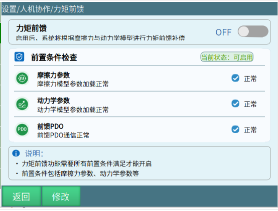Click the shield icon beside 前置条件检查
Screen dimensions: 278x211
pyautogui.click(x=20, y=57)
